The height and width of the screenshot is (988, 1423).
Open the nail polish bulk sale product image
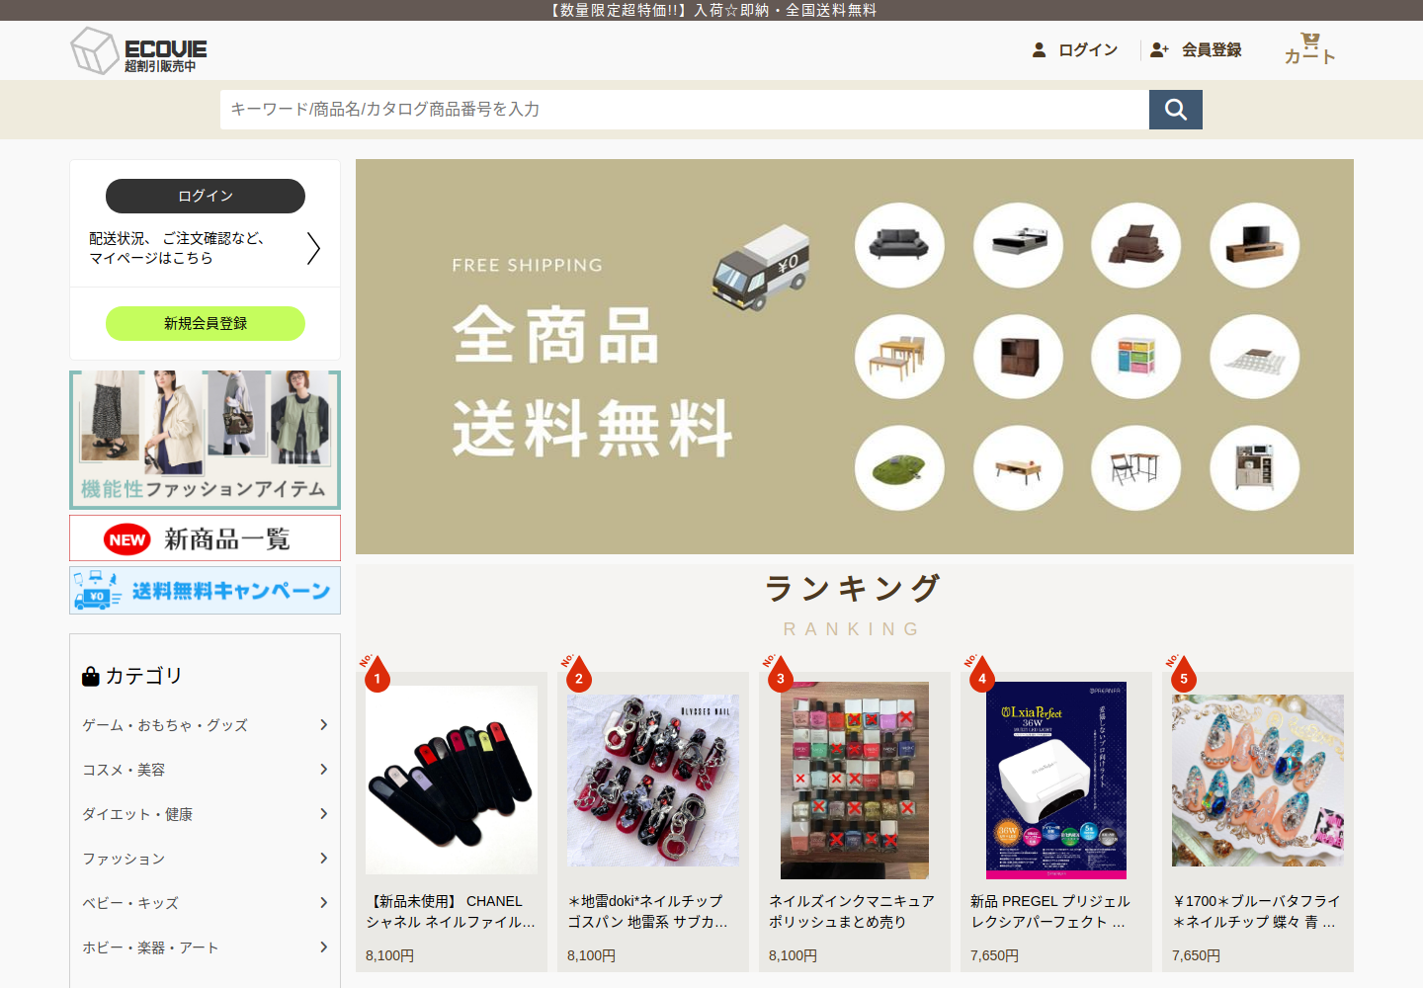pyautogui.click(x=855, y=781)
